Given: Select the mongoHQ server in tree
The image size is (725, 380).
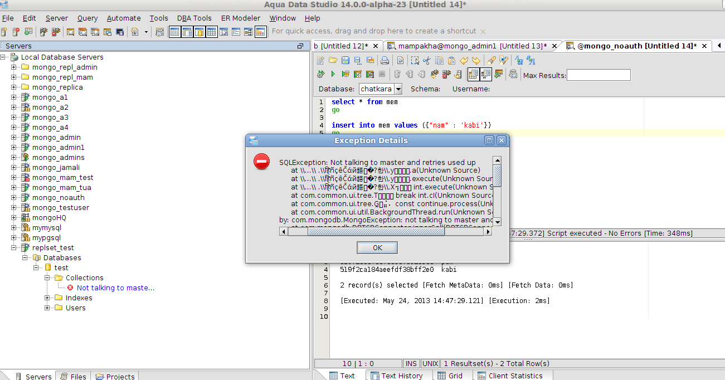Looking at the screenshot, I should pyautogui.click(x=49, y=217).
